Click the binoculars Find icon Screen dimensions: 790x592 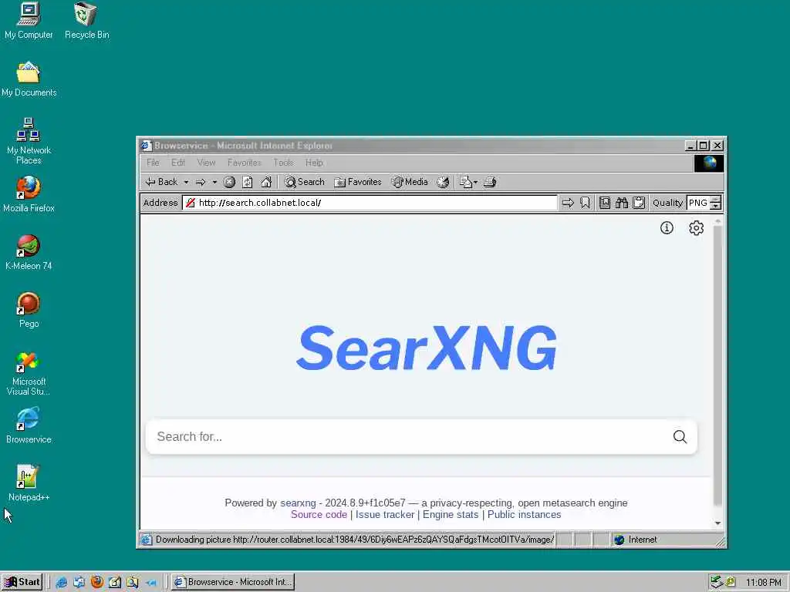[622, 203]
